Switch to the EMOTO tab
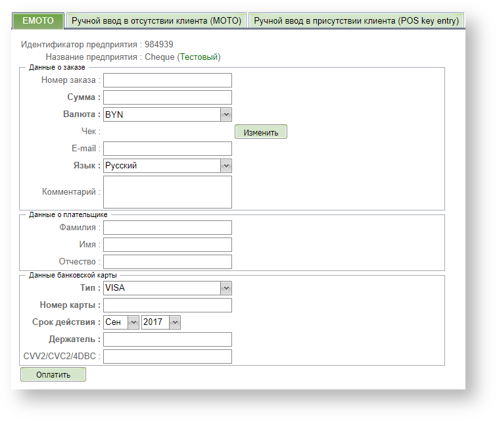Screen dimensions: 497x421 38,21
